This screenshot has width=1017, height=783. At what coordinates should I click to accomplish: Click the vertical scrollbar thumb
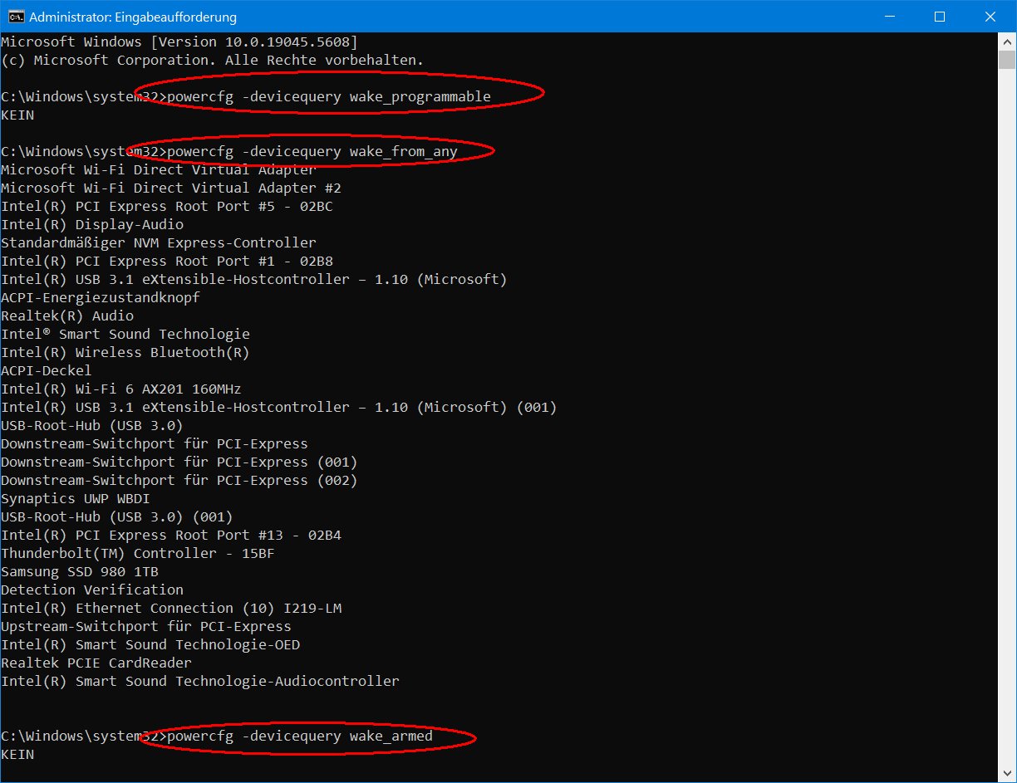[1007, 60]
